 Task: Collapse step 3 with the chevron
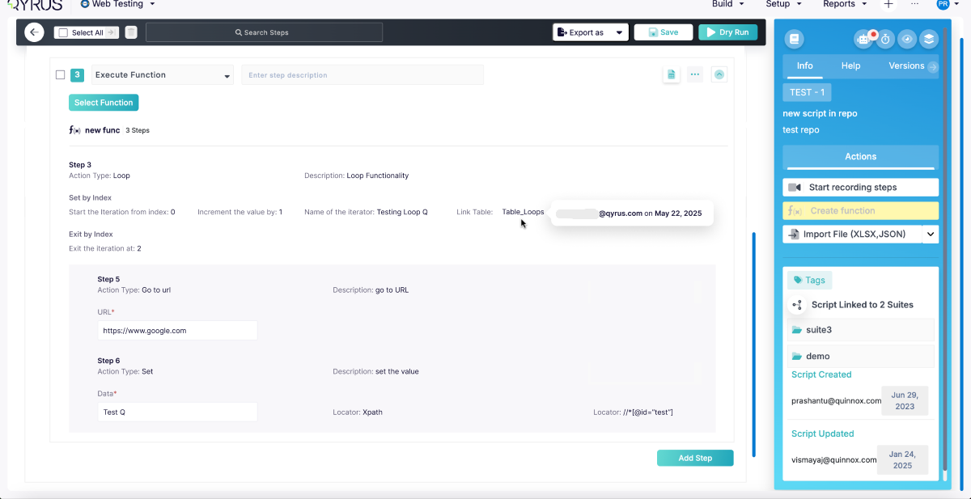pos(719,75)
